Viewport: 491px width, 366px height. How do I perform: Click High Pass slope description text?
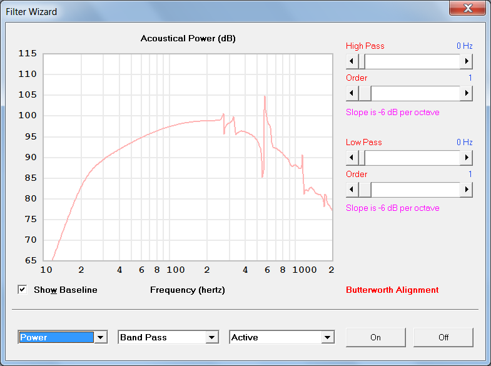(393, 113)
